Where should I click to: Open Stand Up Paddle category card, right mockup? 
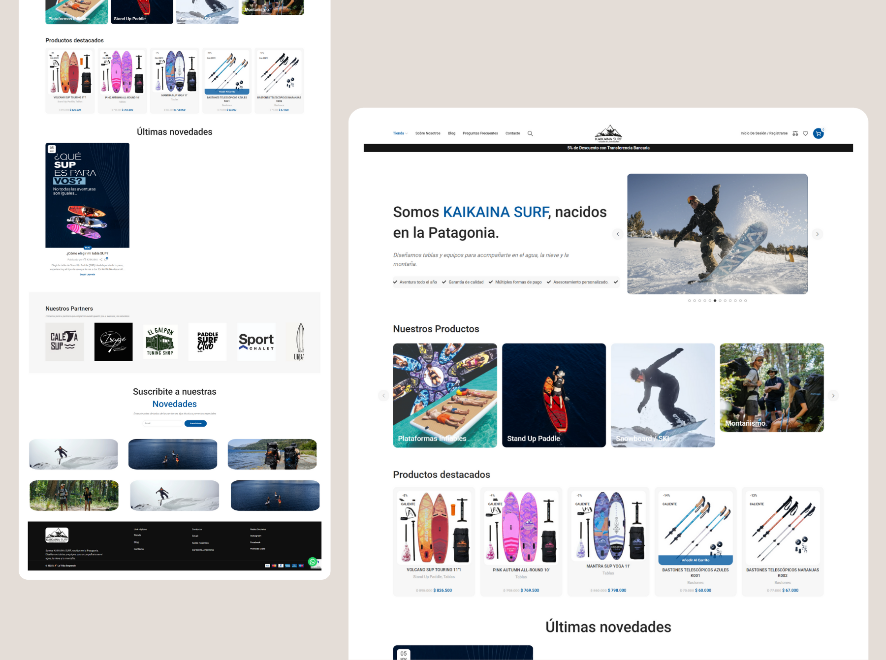tap(554, 395)
